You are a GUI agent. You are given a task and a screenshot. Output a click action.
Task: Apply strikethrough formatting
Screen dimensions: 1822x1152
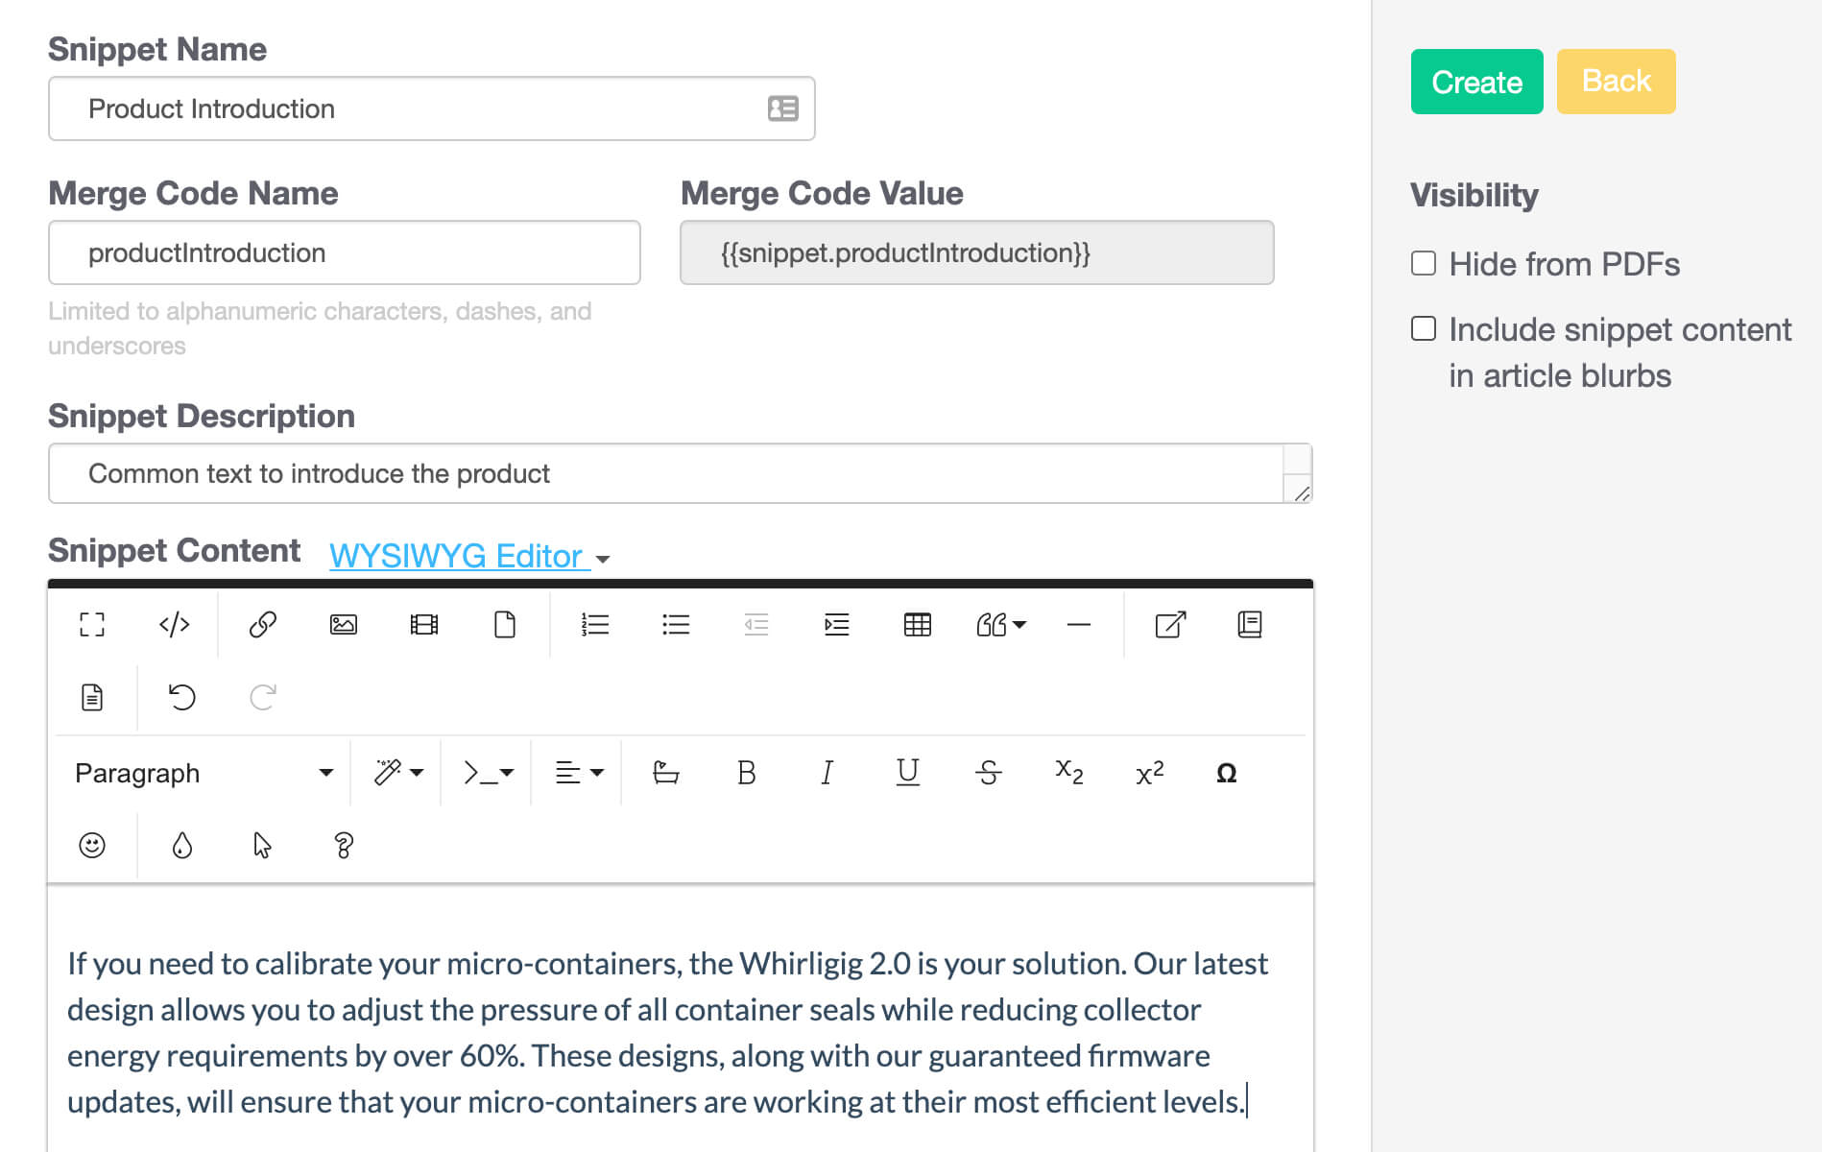click(988, 773)
